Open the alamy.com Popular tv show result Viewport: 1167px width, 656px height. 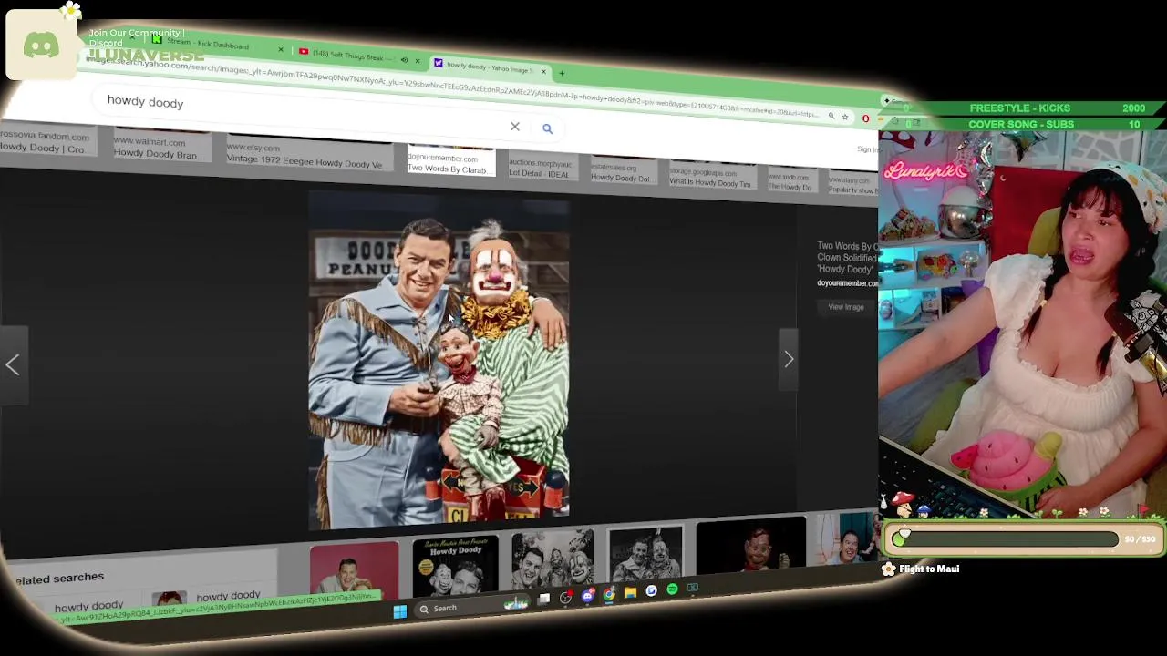click(x=852, y=185)
